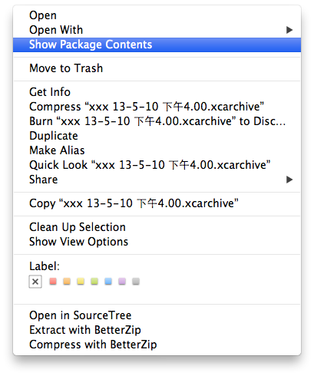314x376 pixels.
Task: Select the gray label swatch
Action: pos(136,282)
